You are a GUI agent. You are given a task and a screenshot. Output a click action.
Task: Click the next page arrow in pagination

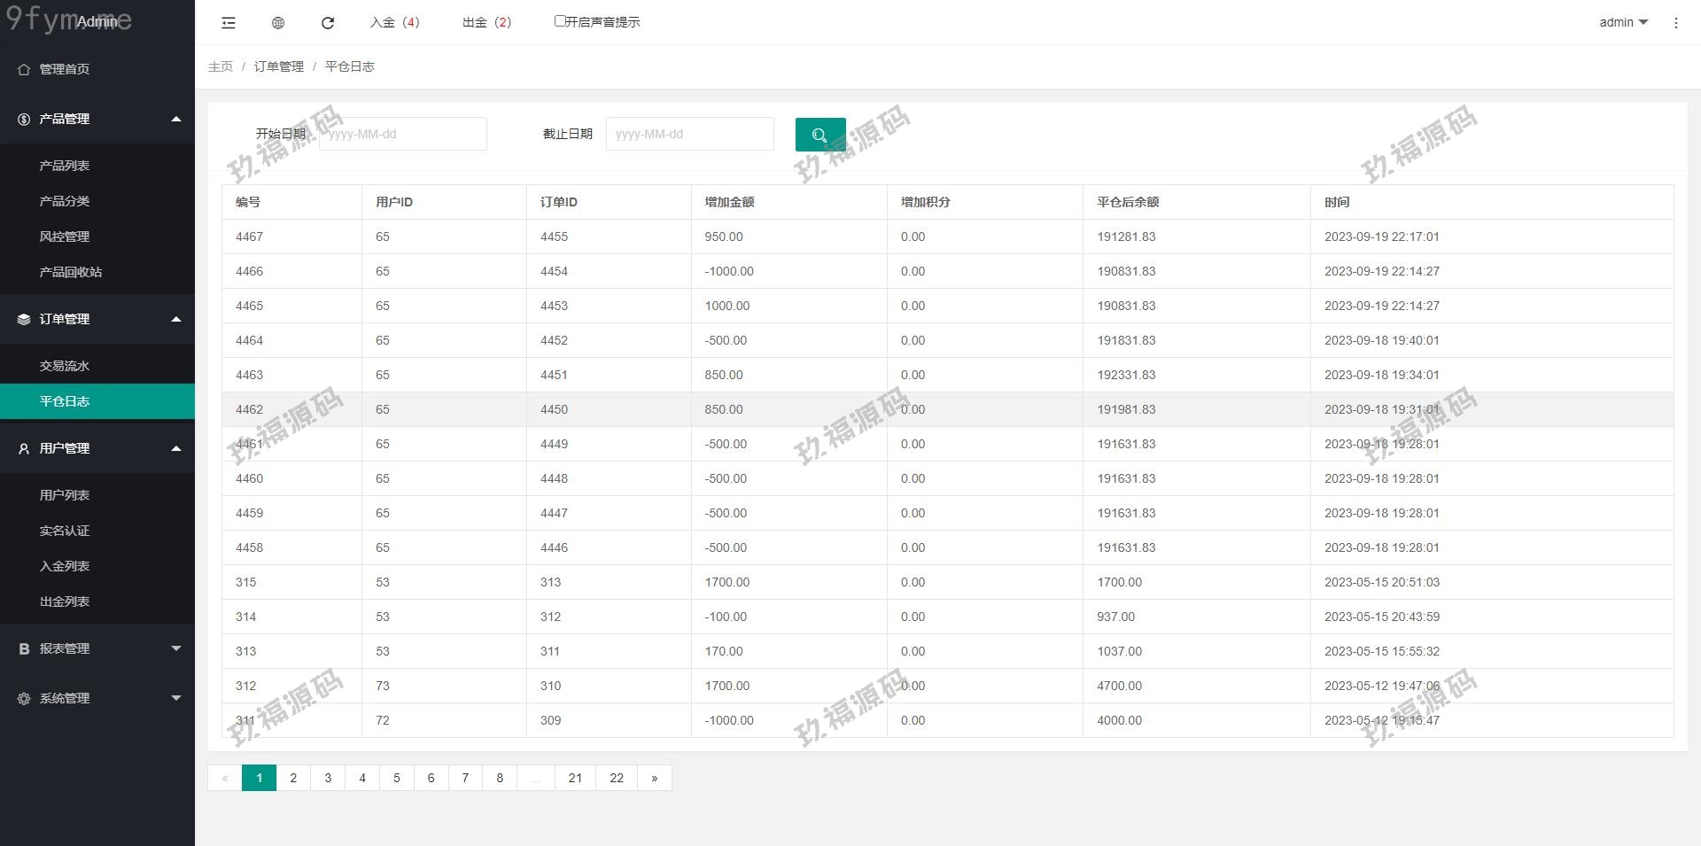[x=655, y=778]
